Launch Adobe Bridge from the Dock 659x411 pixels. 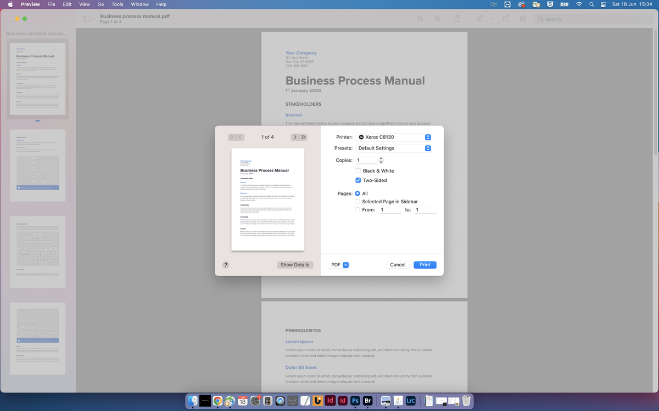(x=368, y=401)
